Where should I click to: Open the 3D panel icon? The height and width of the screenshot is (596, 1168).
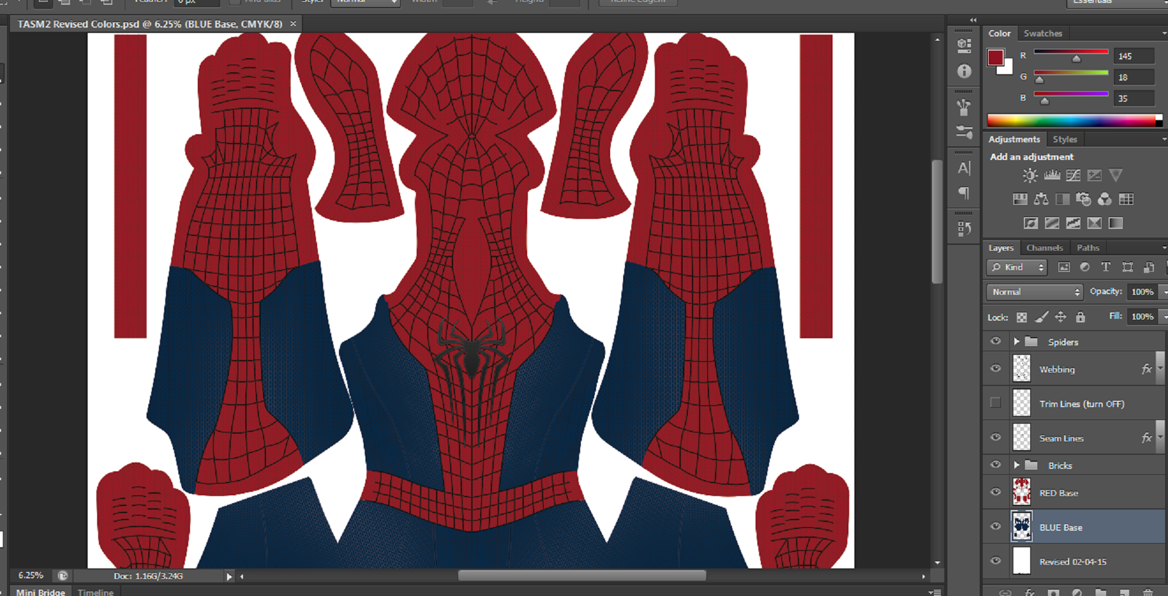pos(964,45)
